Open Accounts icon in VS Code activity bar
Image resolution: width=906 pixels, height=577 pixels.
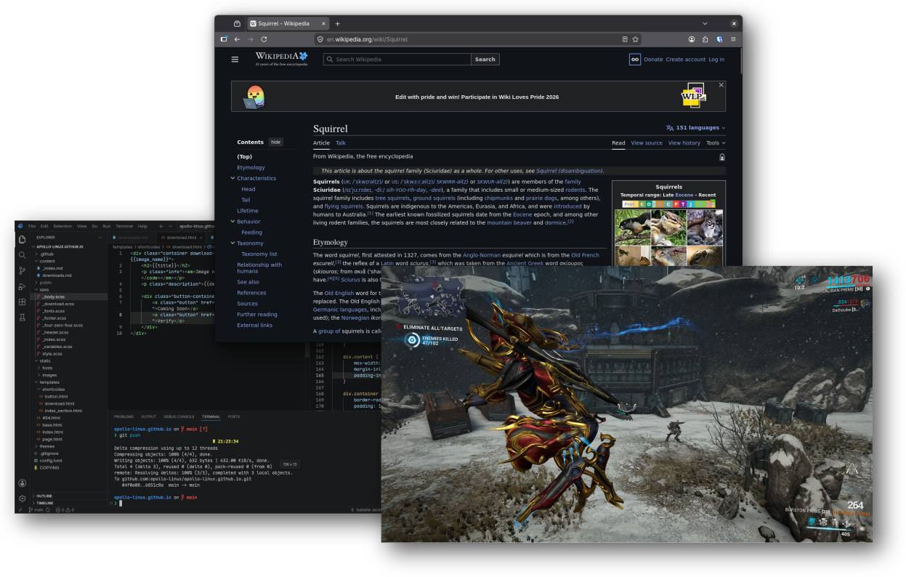tap(22, 483)
